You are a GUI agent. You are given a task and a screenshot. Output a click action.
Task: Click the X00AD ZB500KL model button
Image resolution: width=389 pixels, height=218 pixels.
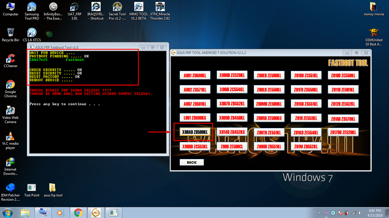[195, 132]
